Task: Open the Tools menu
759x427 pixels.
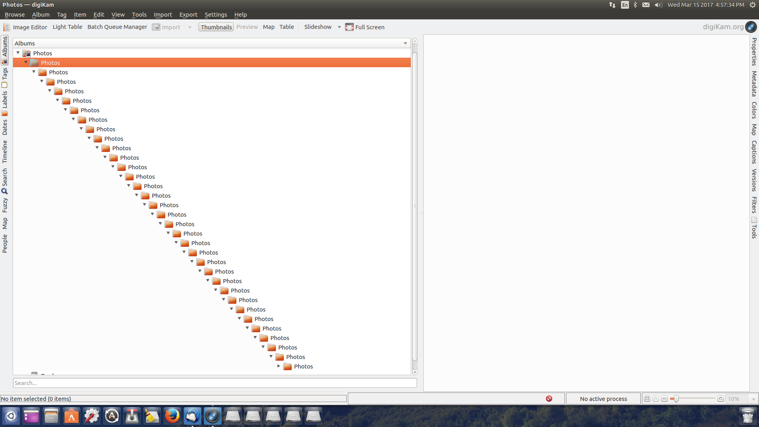Action: pos(139,15)
